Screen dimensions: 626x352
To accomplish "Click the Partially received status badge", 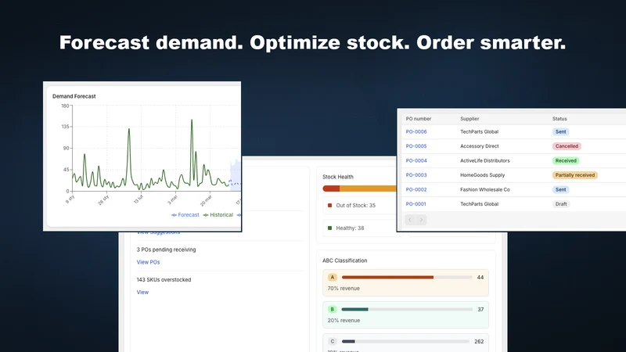I will tap(575, 174).
